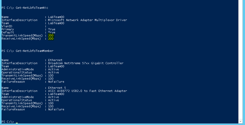Click AdministrativeMode Active for the ASIX member
Image resolution: width=245 pixels, height=125 pixels.
click(x=53, y=97)
